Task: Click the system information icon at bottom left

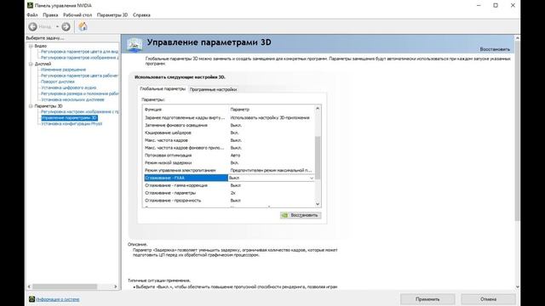Action: pos(32,299)
